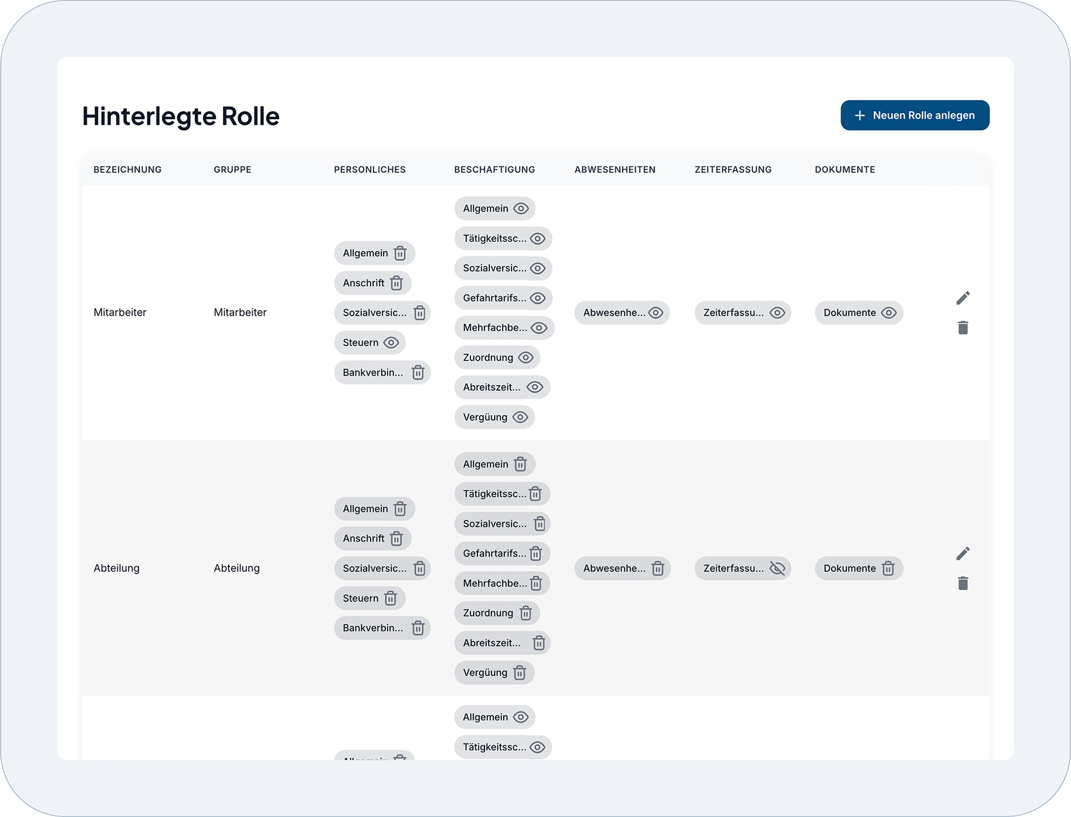The height and width of the screenshot is (817, 1071).
Task: Toggle eye icon on Mitarbeiter Zuordnung chip
Action: pos(526,358)
